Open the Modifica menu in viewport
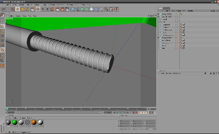This screenshot has height=134, width=219. [x=11, y=16]
